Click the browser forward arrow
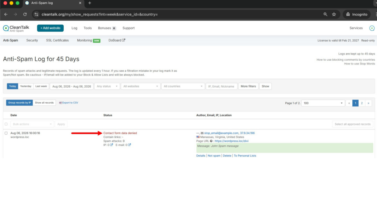The image size is (377, 212). click(15, 14)
